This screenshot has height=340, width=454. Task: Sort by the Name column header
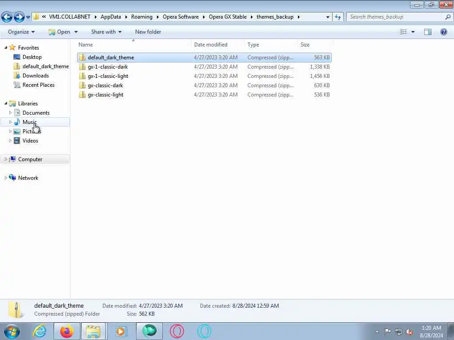(86, 45)
